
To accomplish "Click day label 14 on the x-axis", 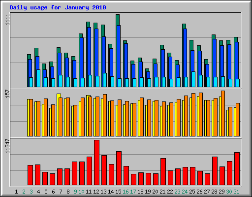I will click(111, 192).
